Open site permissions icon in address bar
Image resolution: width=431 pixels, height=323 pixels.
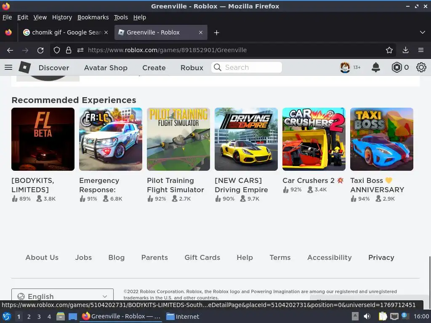tap(80, 50)
